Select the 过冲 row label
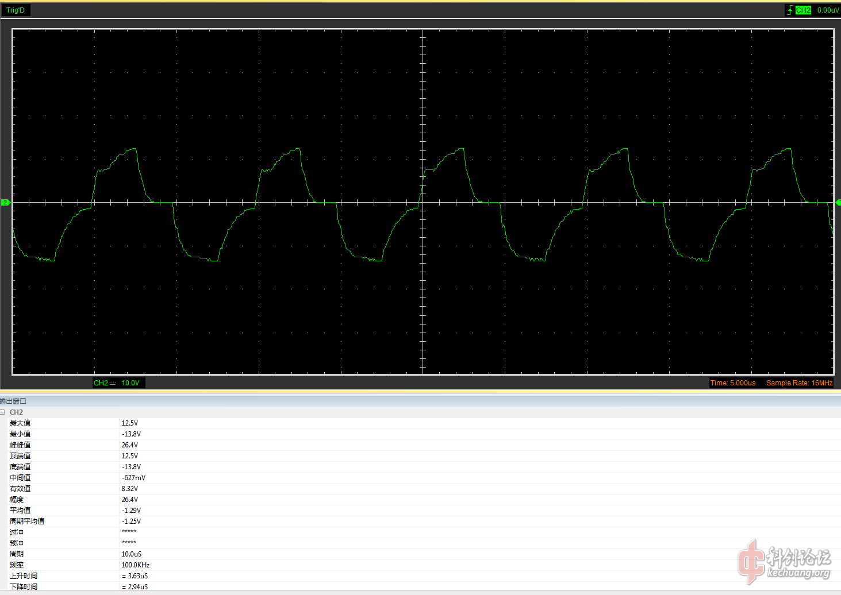The image size is (841, 595). 17,532
